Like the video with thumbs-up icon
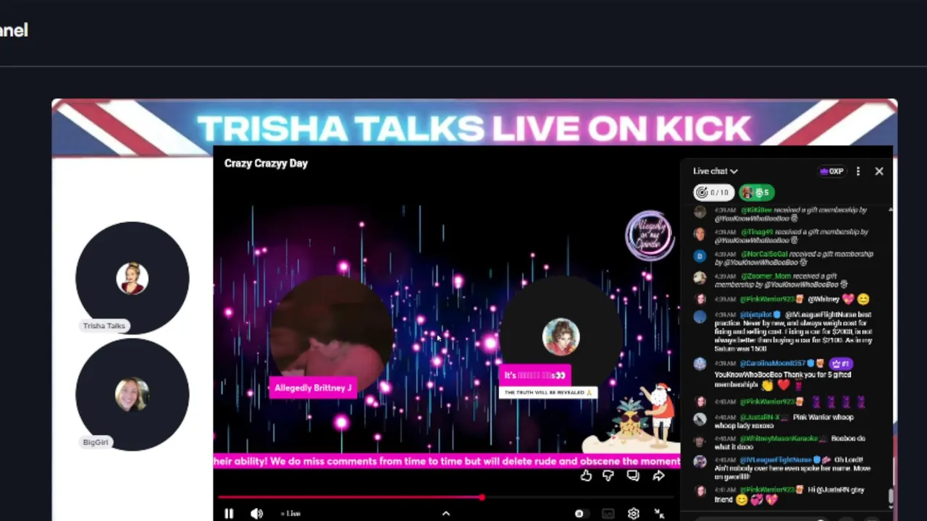 [586, 475]
